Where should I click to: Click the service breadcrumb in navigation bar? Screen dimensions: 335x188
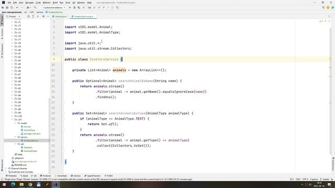pos(40,12)
